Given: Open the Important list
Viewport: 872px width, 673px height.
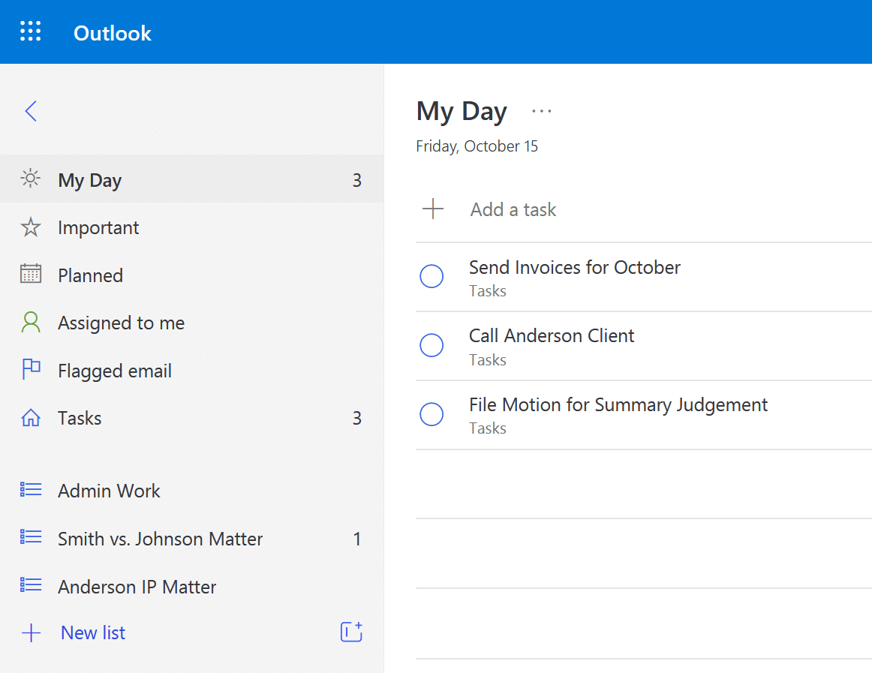Looking at the screenshot, I should click(x=192, y=227).
